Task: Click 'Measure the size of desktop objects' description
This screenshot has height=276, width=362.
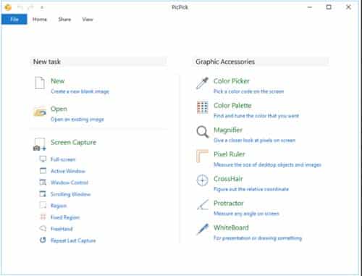Action: (x=267, y=164)
